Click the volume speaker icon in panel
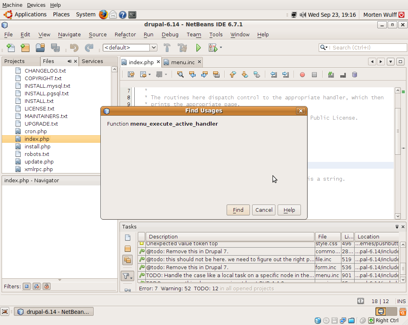 click(x=303, y=15)
